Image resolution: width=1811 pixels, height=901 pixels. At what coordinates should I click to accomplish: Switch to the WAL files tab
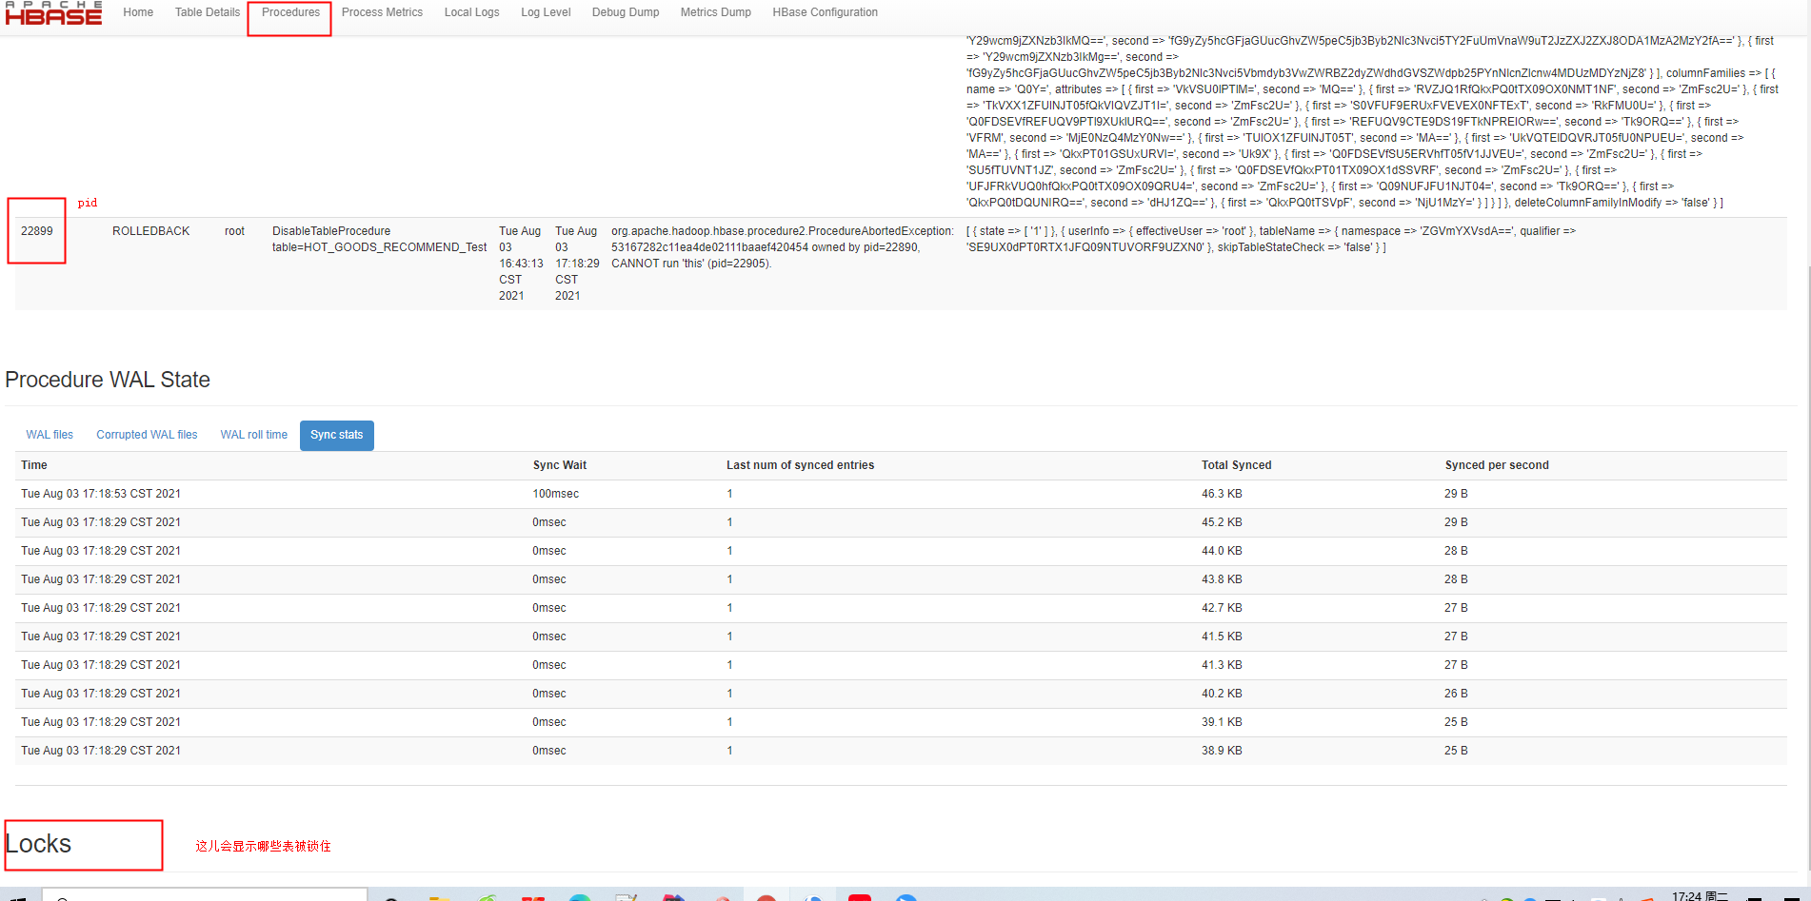[x=50, y=435]
